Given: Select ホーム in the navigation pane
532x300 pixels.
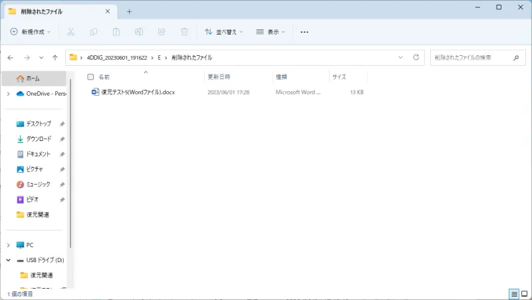Looking at the screenshot, I should point(34,78).
